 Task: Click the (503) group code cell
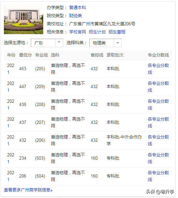[x=40, y=158]
